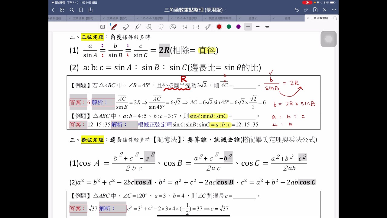The width and height of the screenshot is (387, 218).
Task: Add a new page
Action: pos(315,10)
